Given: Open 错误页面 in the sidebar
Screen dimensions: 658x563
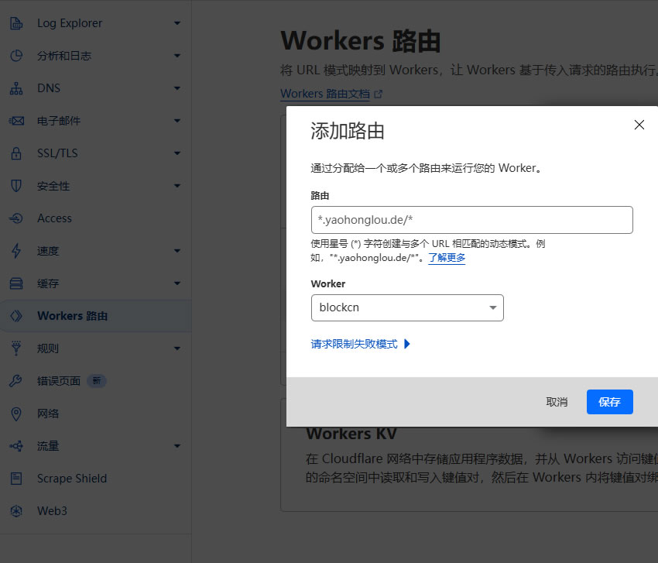Looking at the screenshot, I should pos(59,381).
